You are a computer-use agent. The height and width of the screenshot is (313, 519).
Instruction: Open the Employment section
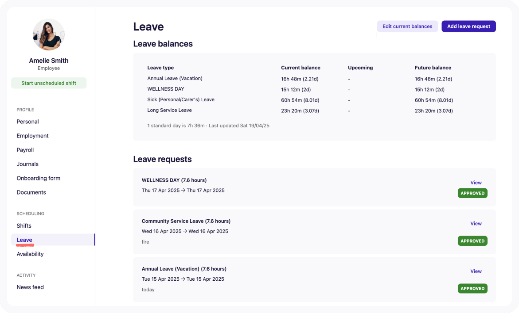32,136
